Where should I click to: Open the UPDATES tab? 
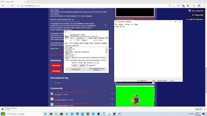click(97, 43)
